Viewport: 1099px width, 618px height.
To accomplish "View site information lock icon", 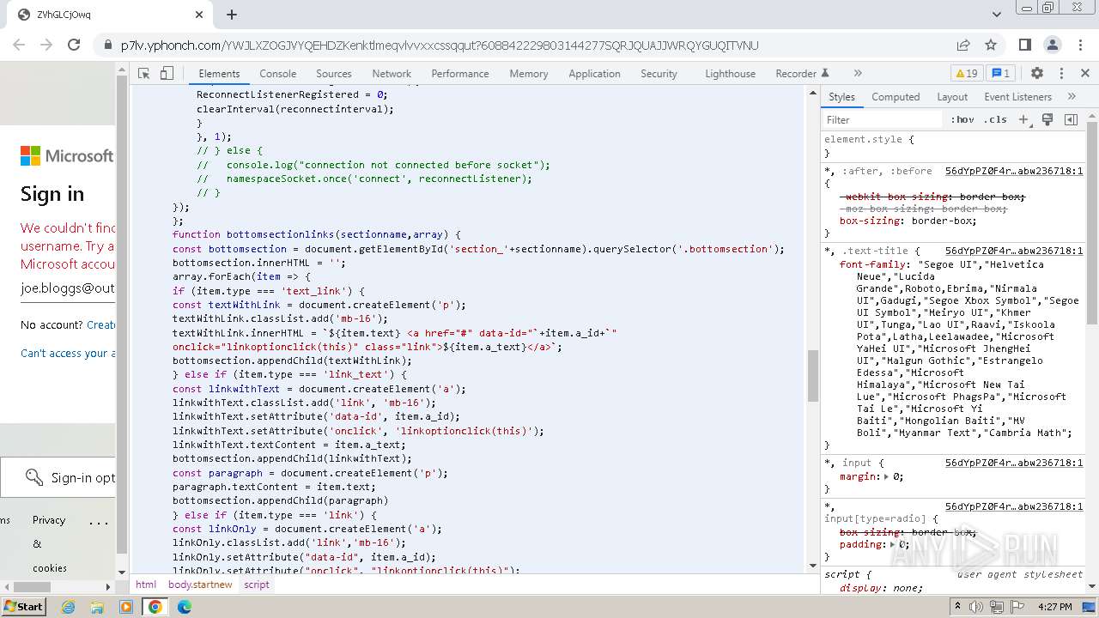I will pos(107,45).
